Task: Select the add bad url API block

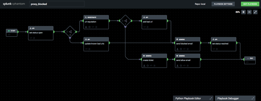Action: tap(154, 22)
